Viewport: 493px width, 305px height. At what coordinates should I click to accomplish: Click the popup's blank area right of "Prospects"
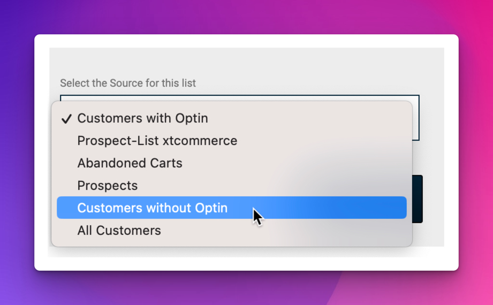(x=272, y=185)
